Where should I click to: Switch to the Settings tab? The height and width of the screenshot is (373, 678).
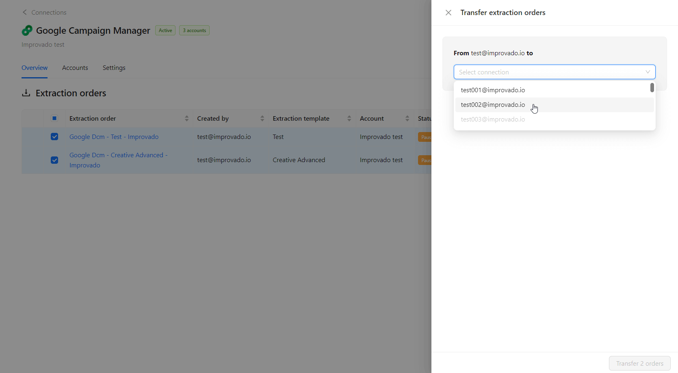pyautogui.click(x=114, y=68)
